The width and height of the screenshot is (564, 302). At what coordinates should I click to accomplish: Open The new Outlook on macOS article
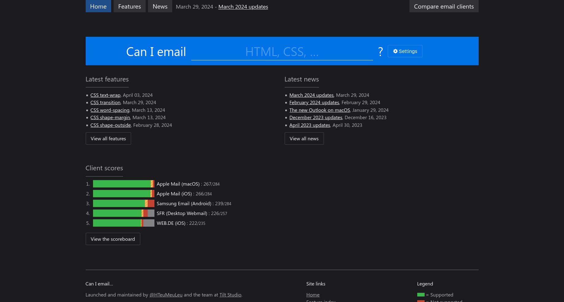pos(320,110)
